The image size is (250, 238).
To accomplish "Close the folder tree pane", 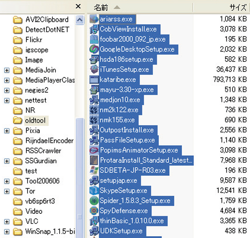I will (x=78, y=6).
